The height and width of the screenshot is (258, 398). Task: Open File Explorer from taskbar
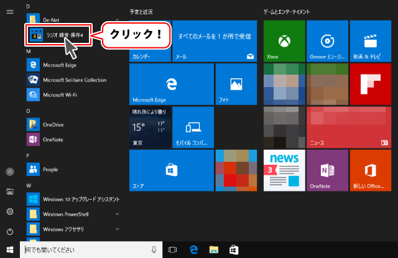tap(214, 250)
